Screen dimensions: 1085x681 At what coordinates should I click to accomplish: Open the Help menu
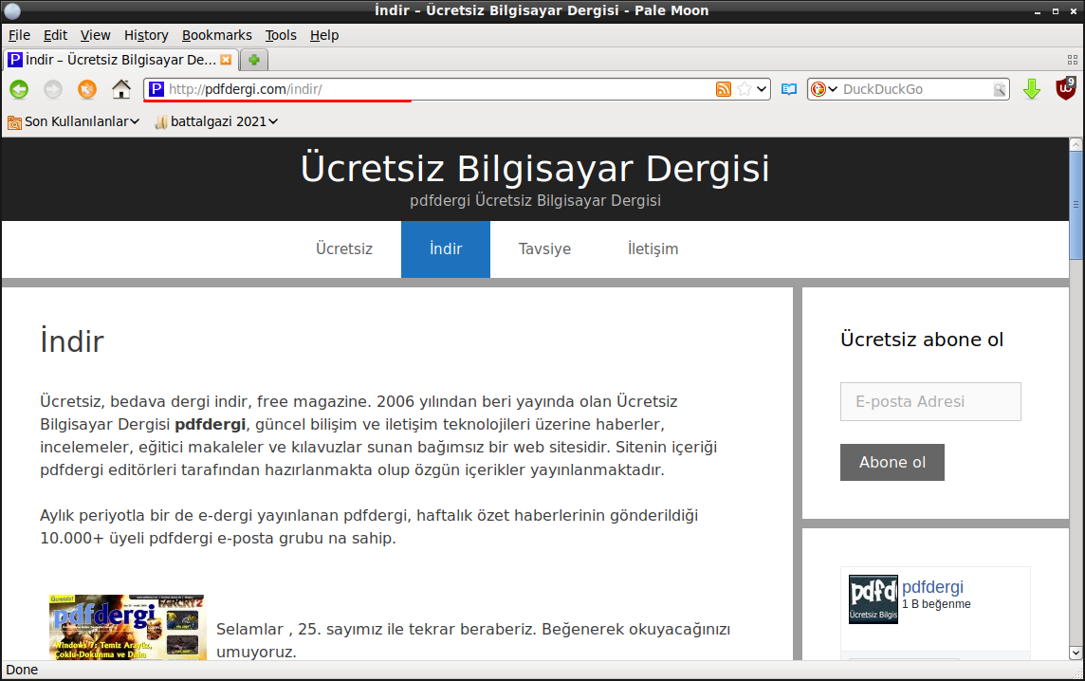(x=324, y=35)
